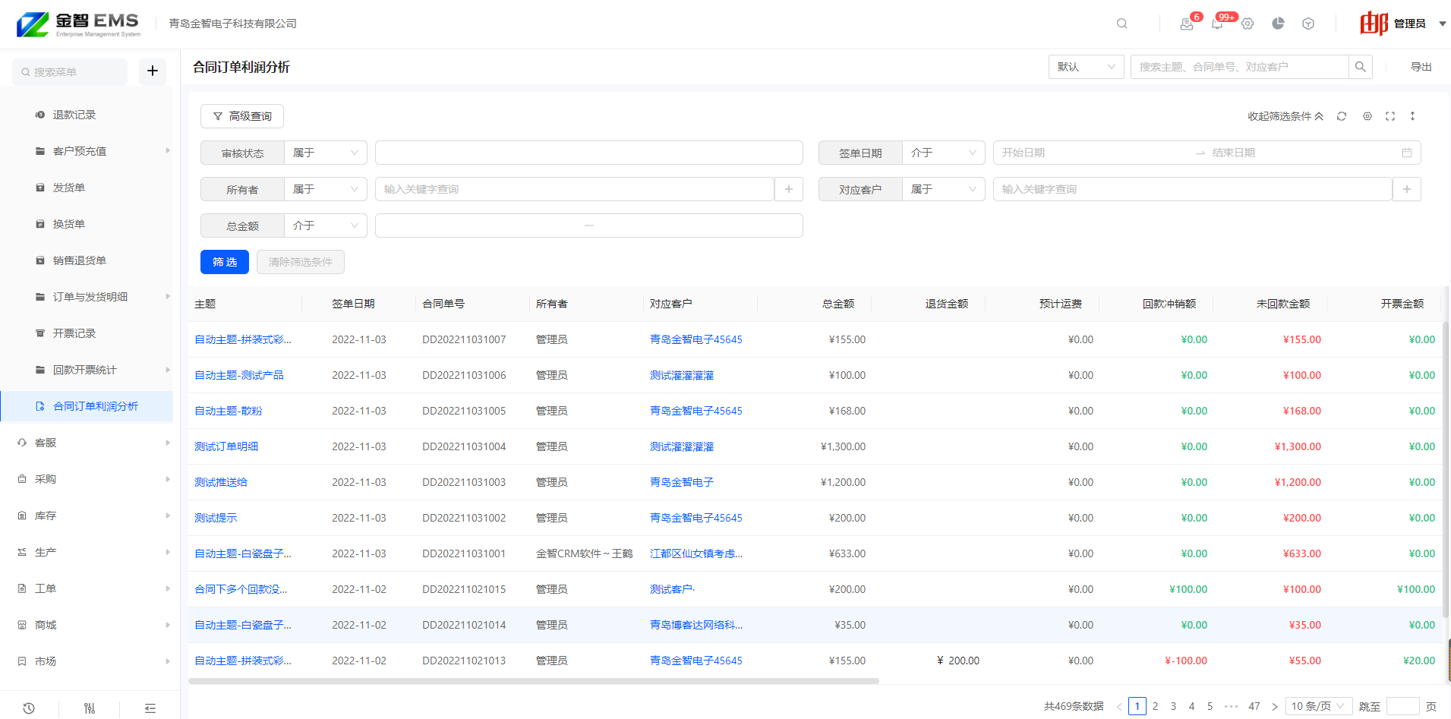Image resolution: width=1451 pixels, height=719 pixels.
Task: Click the search magnifier button in toolbar
Action: (1361, 67)
